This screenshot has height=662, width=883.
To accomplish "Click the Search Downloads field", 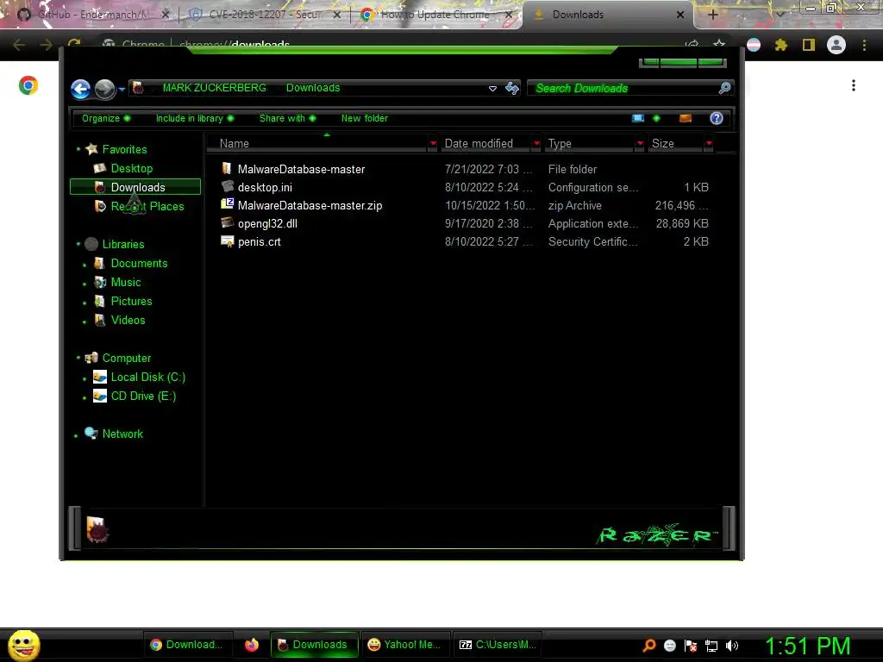I will [x=629, y=88].
